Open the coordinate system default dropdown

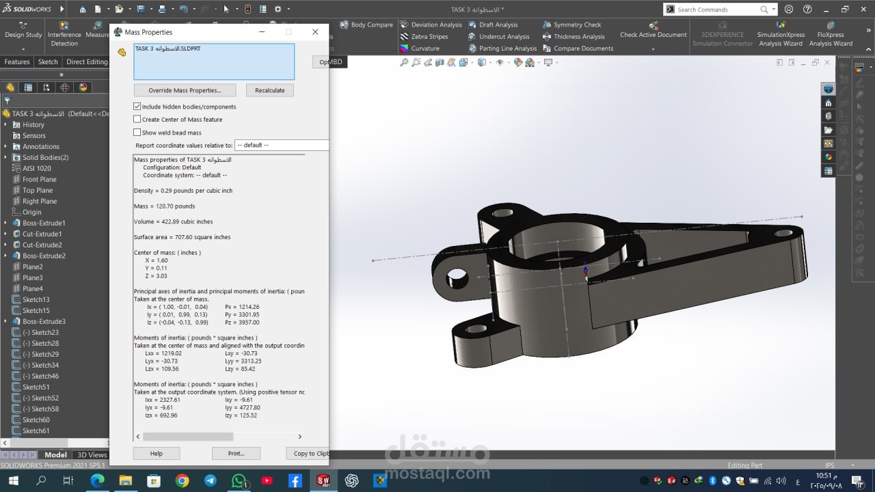point(281,146)
